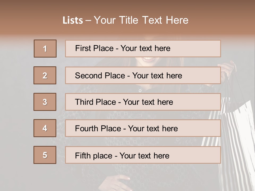Click the number 1 box
255x191 pixels.
click(x=45, y=49)
